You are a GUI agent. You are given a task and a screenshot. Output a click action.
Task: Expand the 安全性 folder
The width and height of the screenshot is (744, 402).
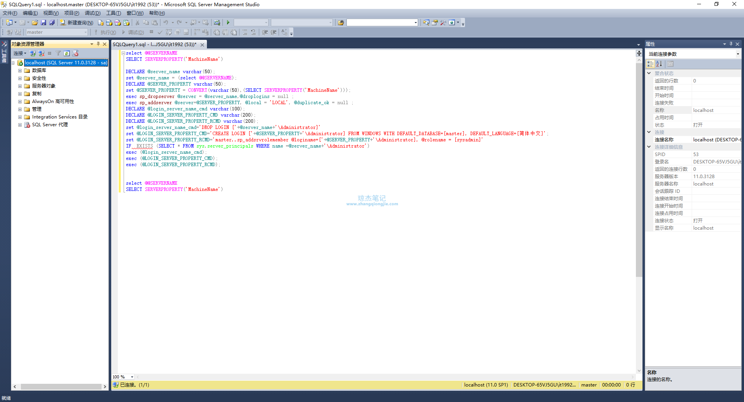click(x=20, y=78)
